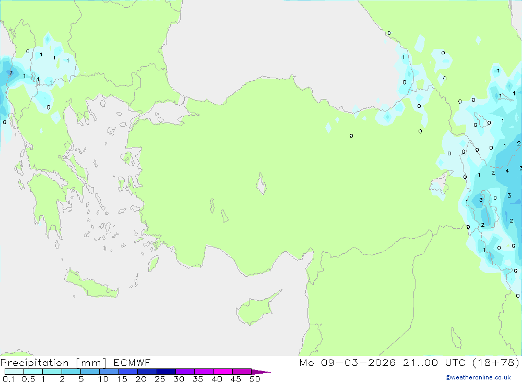This screenshot has height=382, width=522.
Task: Click the legend label '40'
Action: pos(217,379)
